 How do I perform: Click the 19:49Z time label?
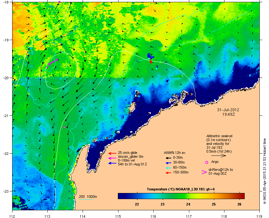pos(228,114)
